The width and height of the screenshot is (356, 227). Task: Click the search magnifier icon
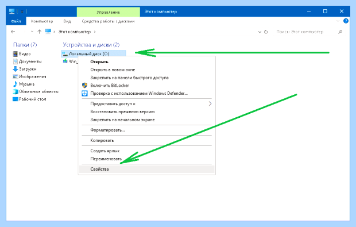pyautogui.click(x=340, y=32)
